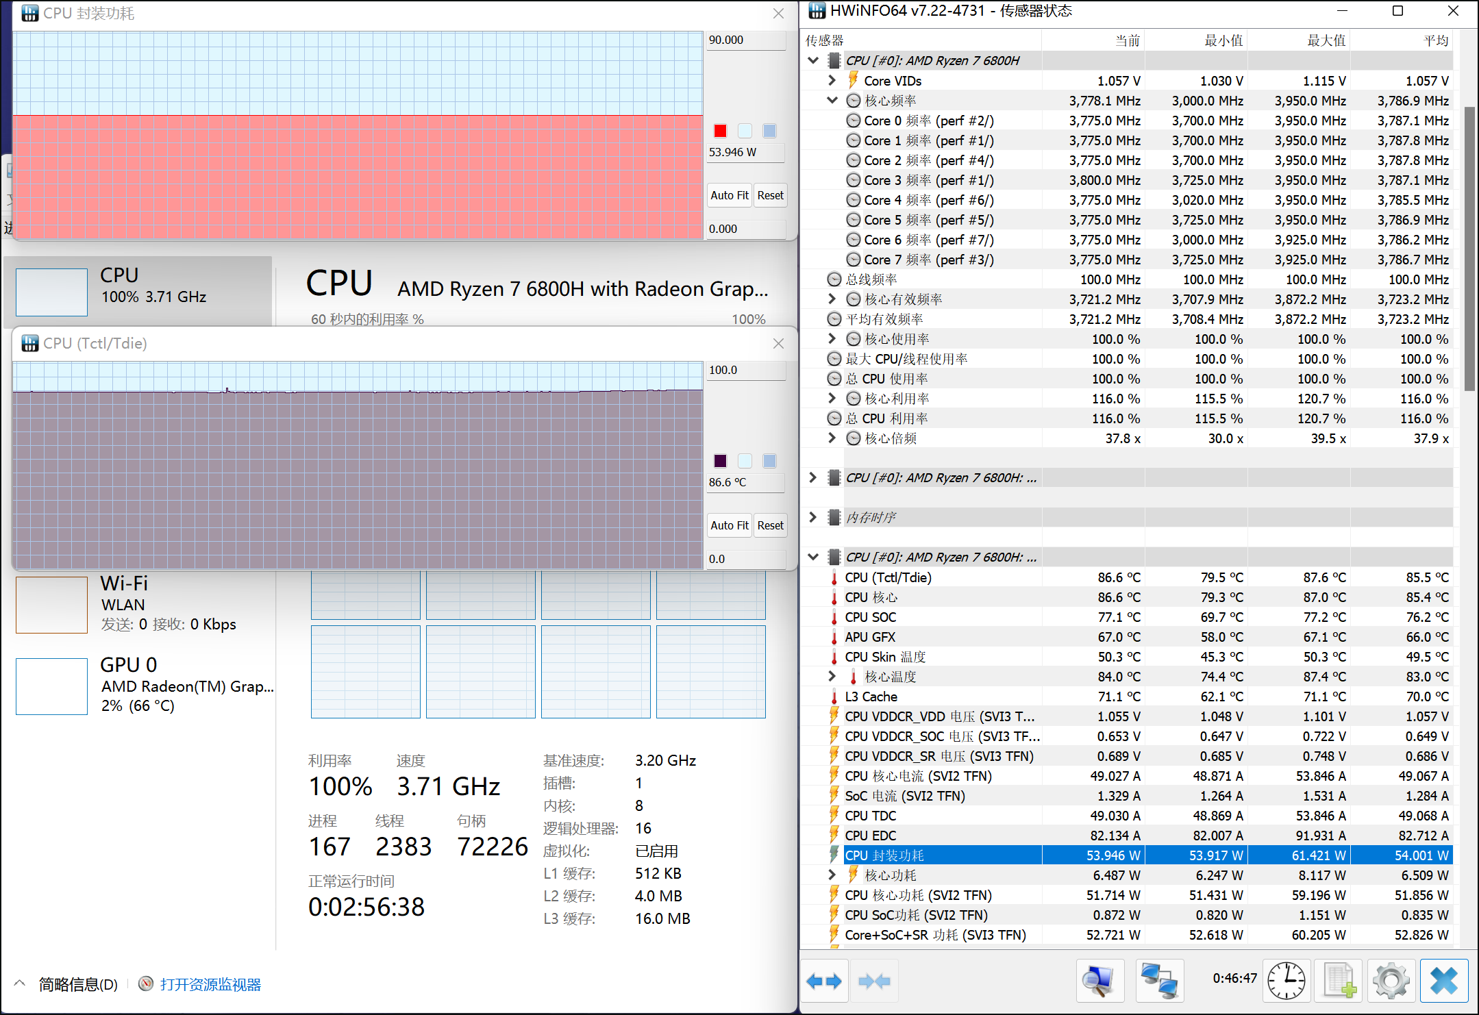Expand the Core VIDs row

(x=832, y=81)
